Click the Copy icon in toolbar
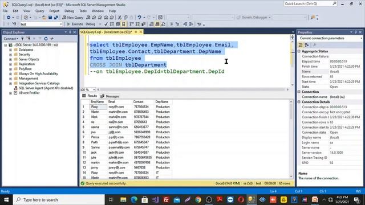This screenshot has height=205, width=365. pos(125,18)
